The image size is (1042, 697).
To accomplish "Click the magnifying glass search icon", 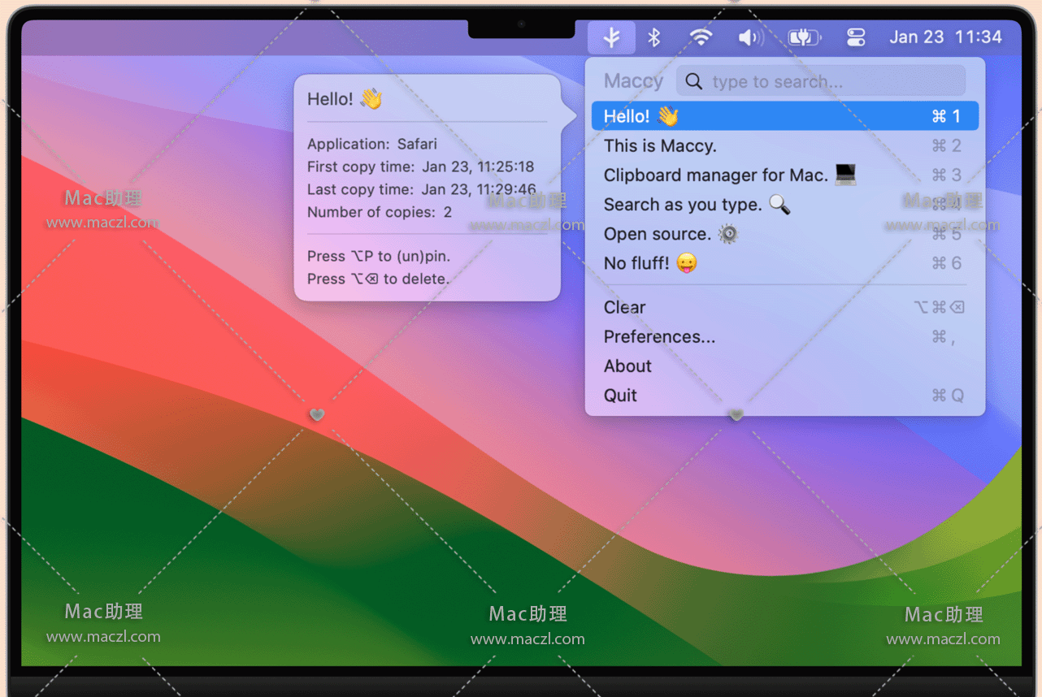I will 693,81.
